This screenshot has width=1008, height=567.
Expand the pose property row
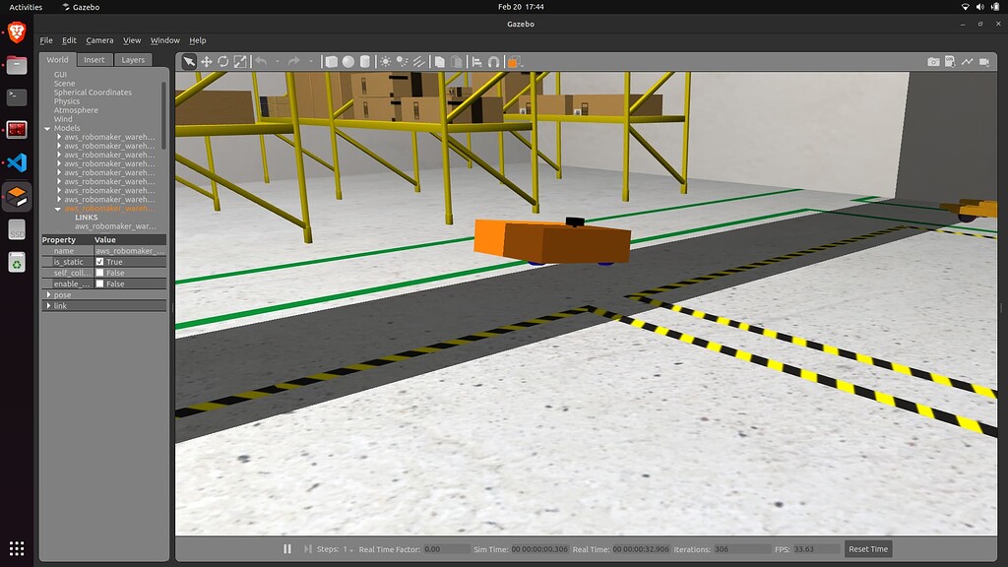49,294
